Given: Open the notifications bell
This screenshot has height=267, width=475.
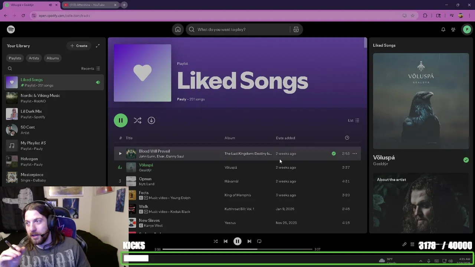Looking at the screenshot, I should [x=443, y=29].
